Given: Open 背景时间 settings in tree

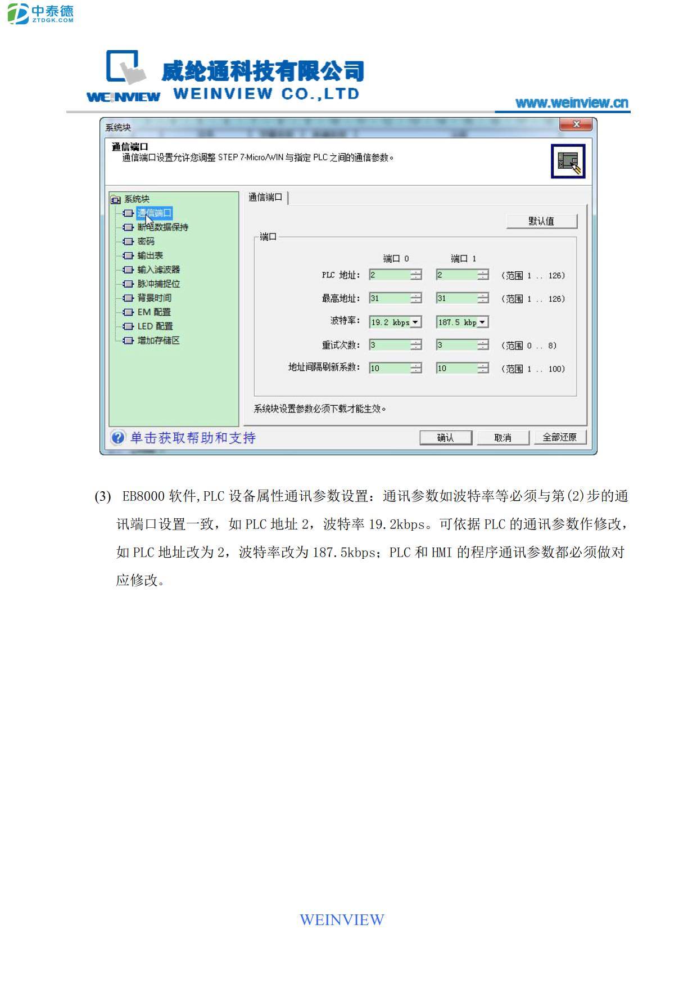Looking at the screenshot, I should 154,298.
